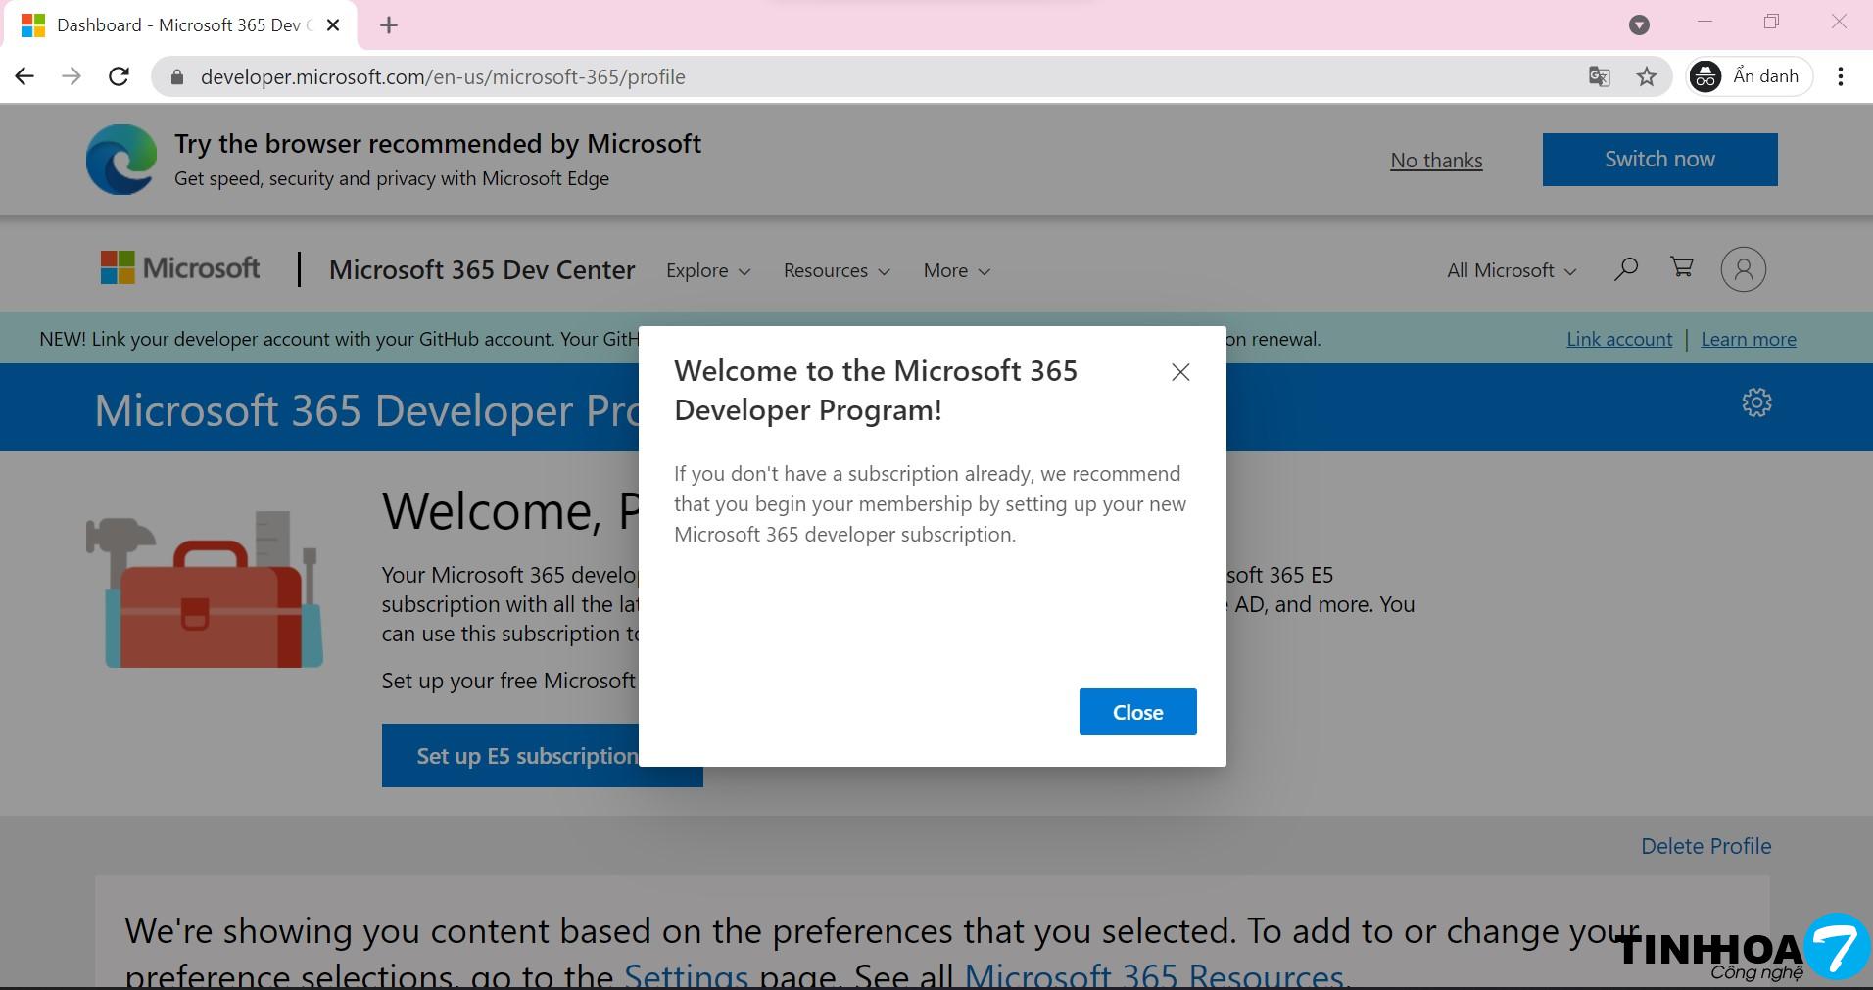The height and width of the screenshot is (990, 1873).
Task: Reload the page
Action: click(x=119, y=76)
